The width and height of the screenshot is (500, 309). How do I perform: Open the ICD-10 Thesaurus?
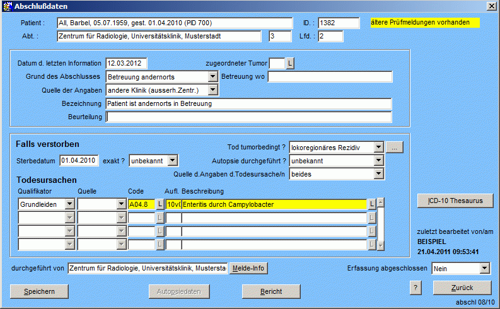pyautogui.click(x=455, y=201)
